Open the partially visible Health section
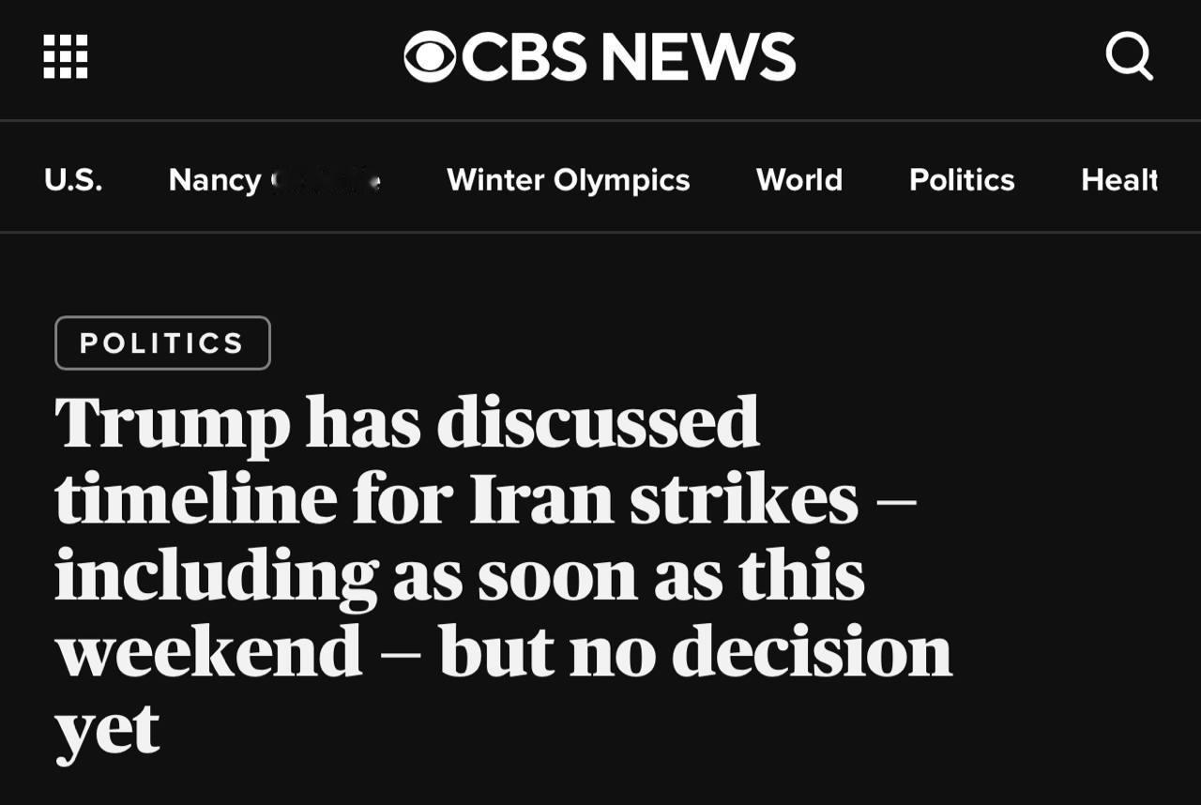Screen dimensions: 1201x805 1119,179
